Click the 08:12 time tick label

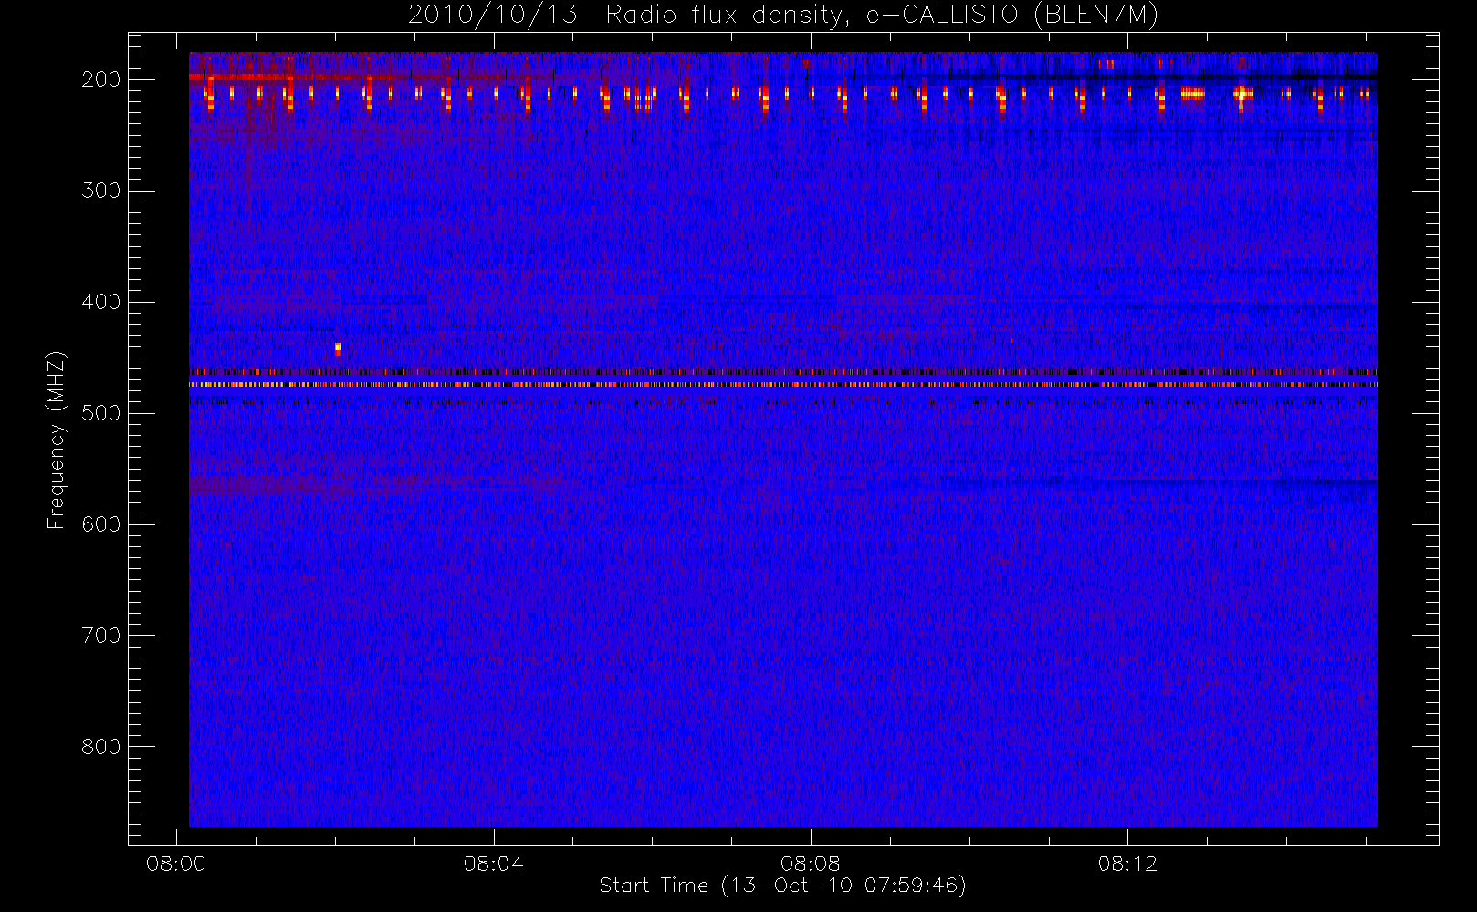point(1127,863)
